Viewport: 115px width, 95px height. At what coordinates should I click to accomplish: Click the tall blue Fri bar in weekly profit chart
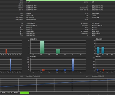coord(73,65)
